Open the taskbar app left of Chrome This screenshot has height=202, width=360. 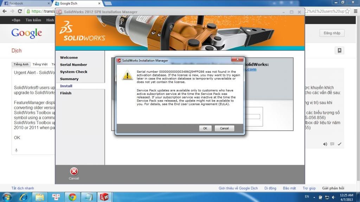tap(56, 197)
